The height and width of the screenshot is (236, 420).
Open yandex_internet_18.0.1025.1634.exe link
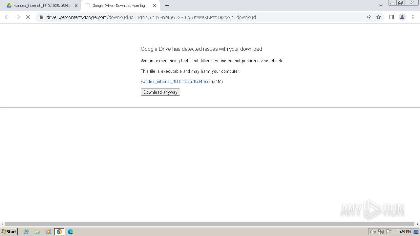point(176,81)
